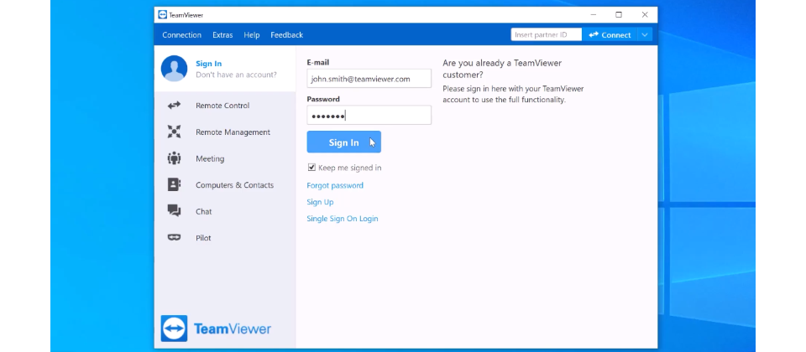This screenshot has width=806, height=352.
Task: Toggle the Keep me signed in checkbox
Action: (311, 168)
